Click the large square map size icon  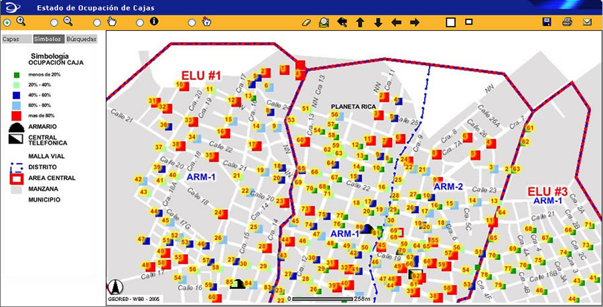coord(451,22)
